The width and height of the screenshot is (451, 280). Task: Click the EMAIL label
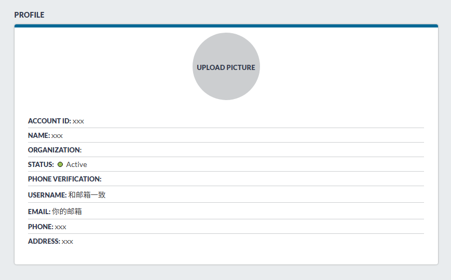coord(39,212)
